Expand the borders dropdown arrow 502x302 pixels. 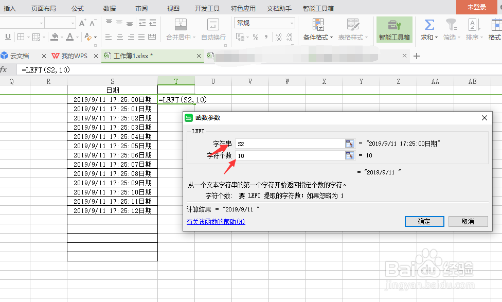point(28,38)
